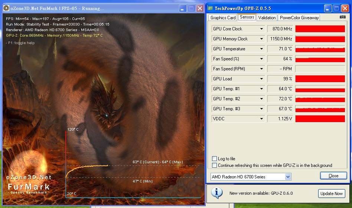This screenshot has height=208, width=352.
Task: Click the empty Fan Speed (RPM) graph area
Action: pyautogui.click(x=320, y=69)
